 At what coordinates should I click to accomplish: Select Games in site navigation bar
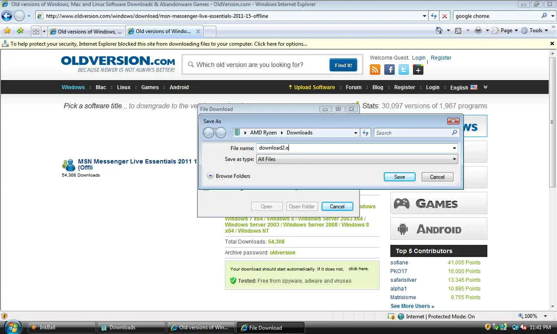[x=150, y=87]
